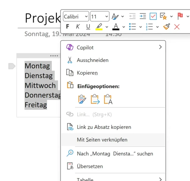Paste as text only (clipboard with A)
The height and width of the screenshot is (181, 190).
pyautogui.click(x=108, y=99)
